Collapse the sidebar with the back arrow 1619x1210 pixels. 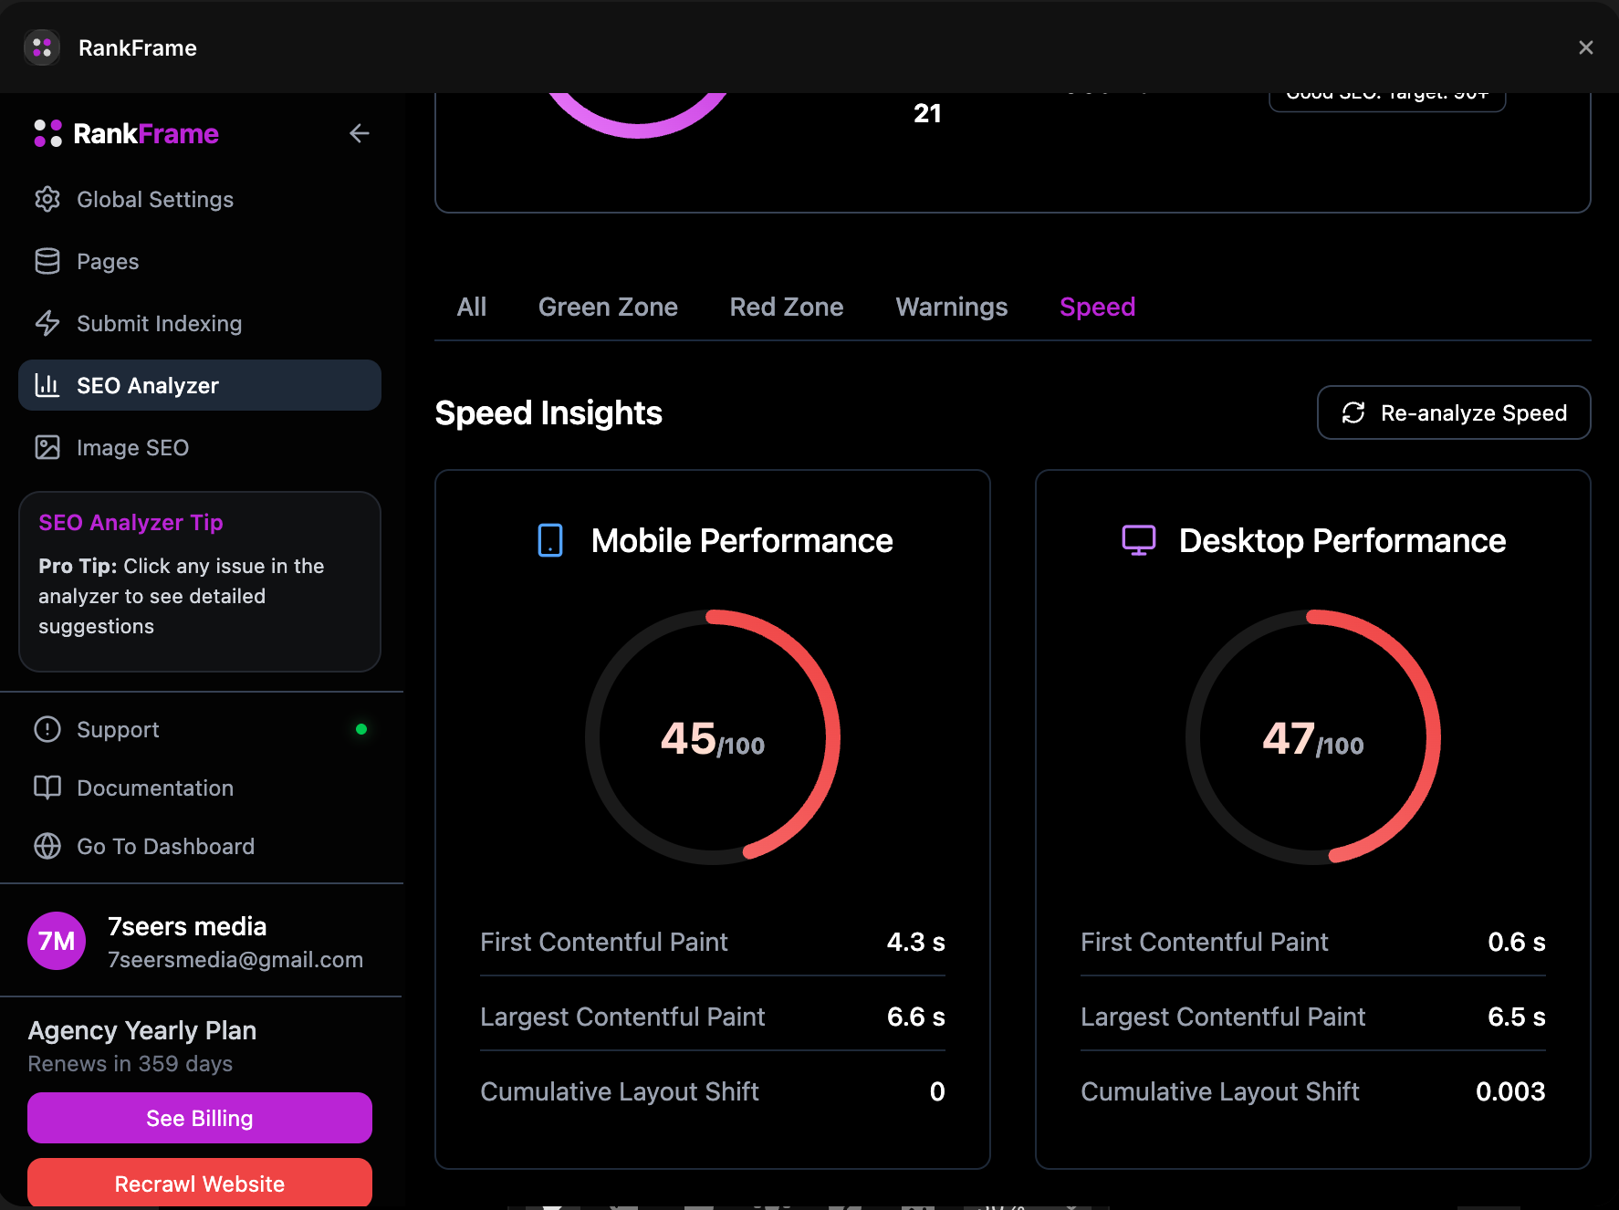pos(359,133)
